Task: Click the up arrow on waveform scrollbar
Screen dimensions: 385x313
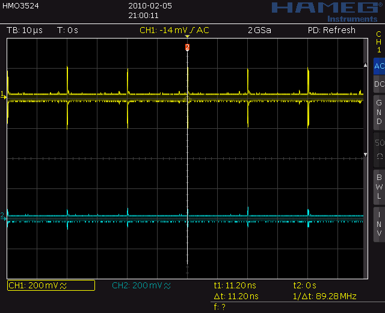Action: 365,65
